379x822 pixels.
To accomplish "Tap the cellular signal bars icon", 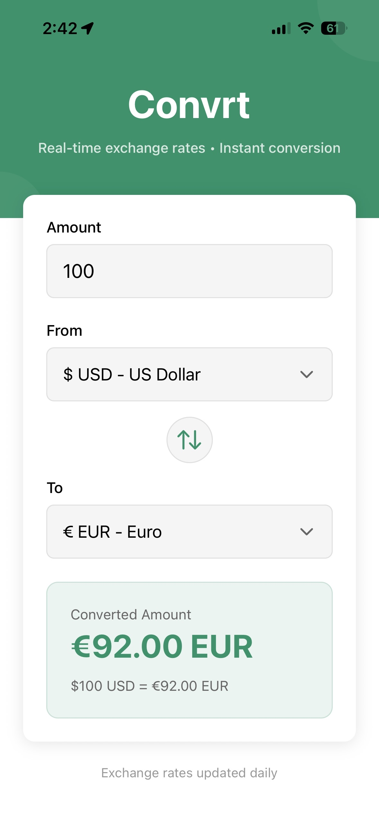I will pos(281,28).
